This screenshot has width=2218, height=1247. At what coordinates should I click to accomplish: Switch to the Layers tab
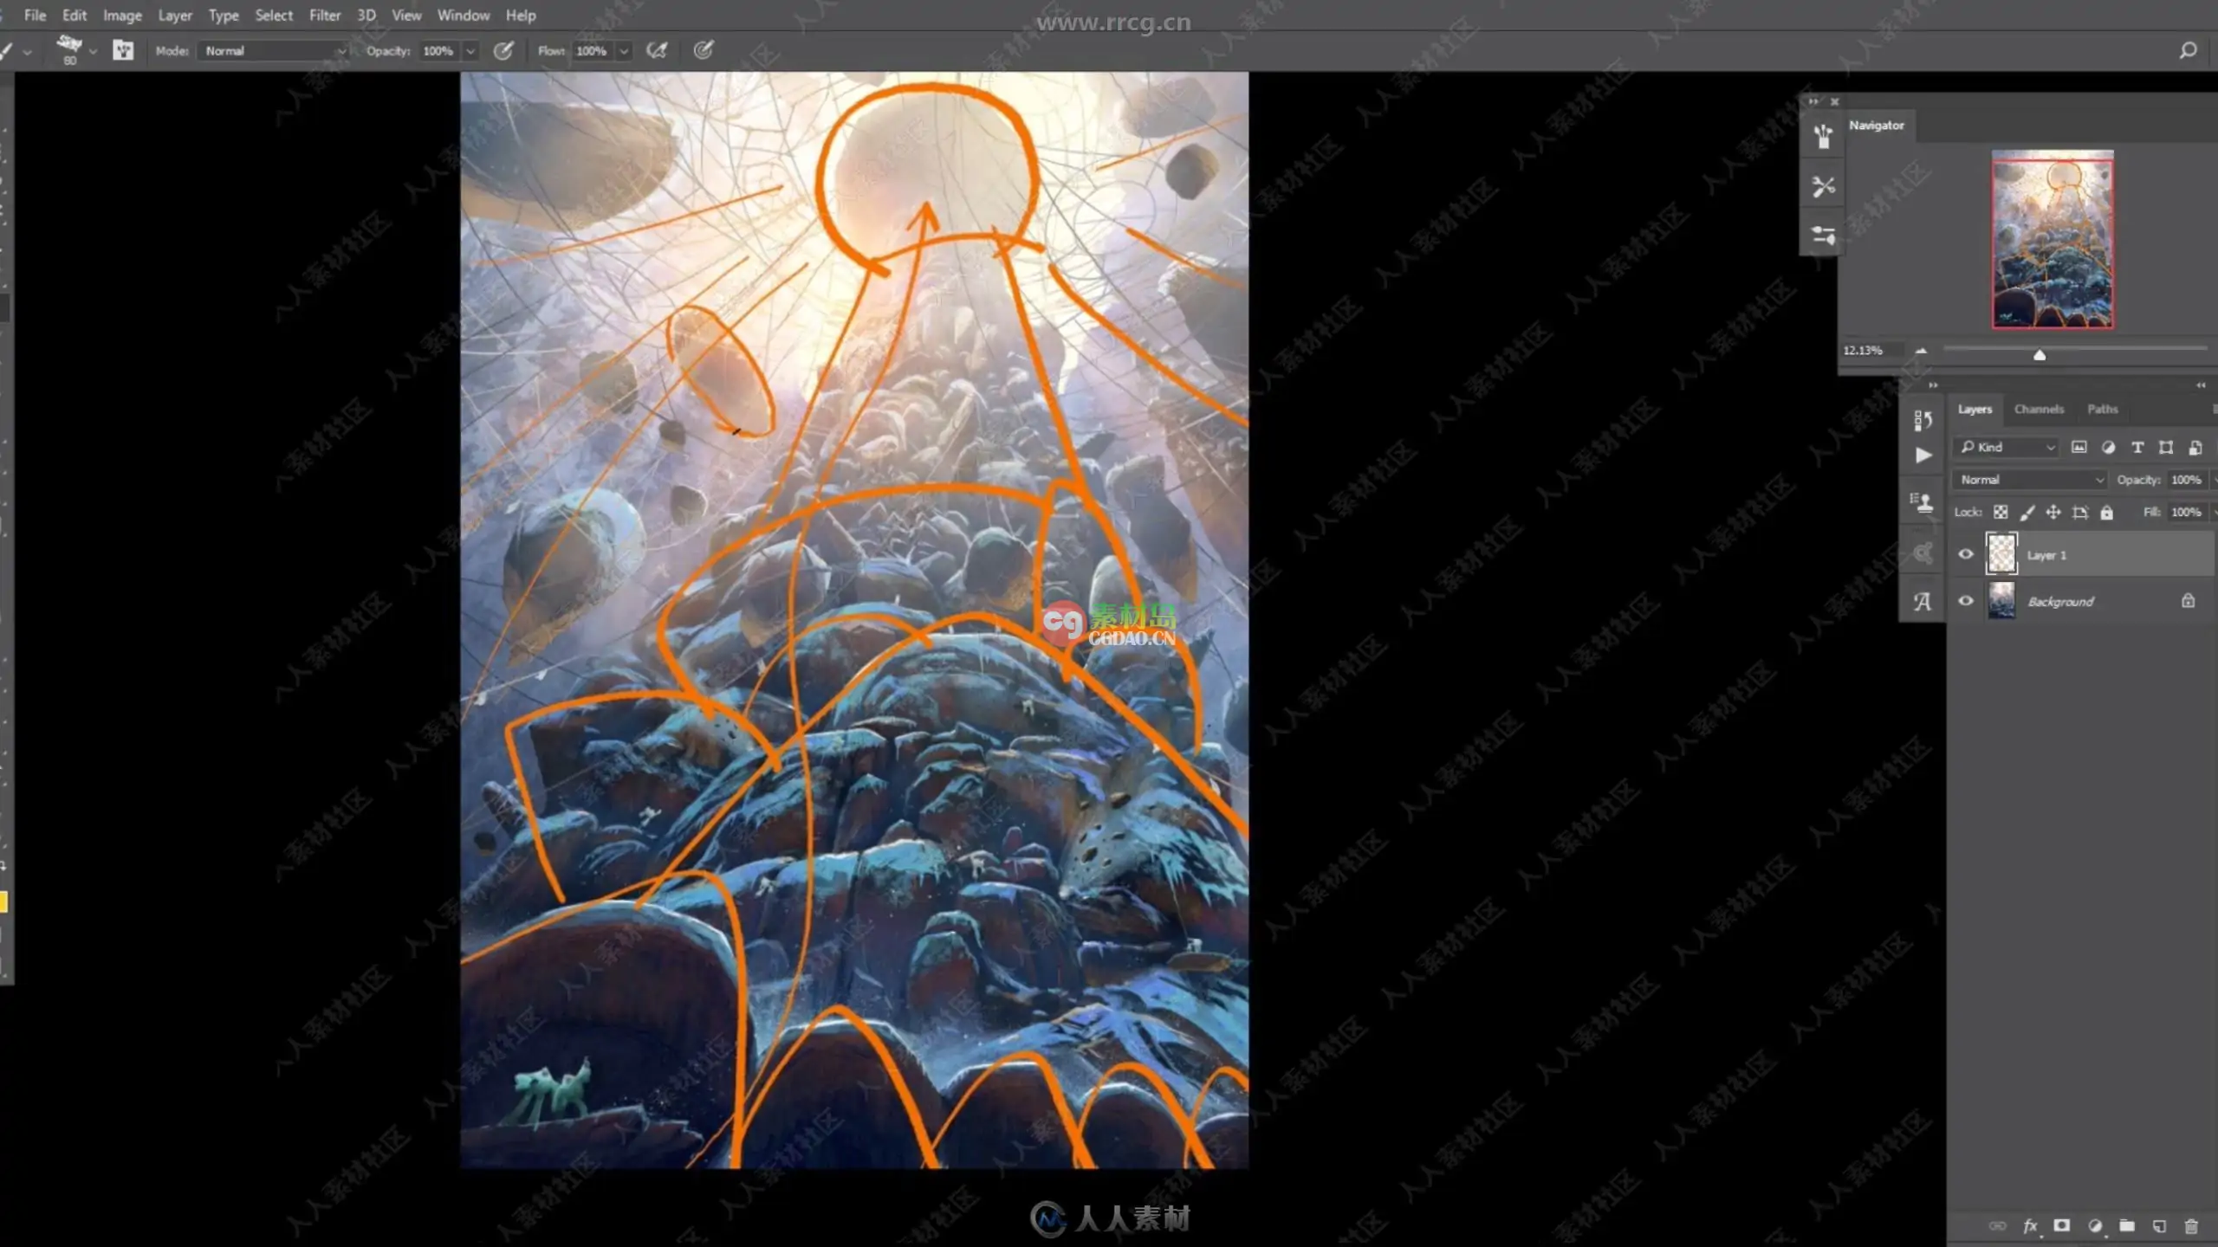click(1975, 409)
